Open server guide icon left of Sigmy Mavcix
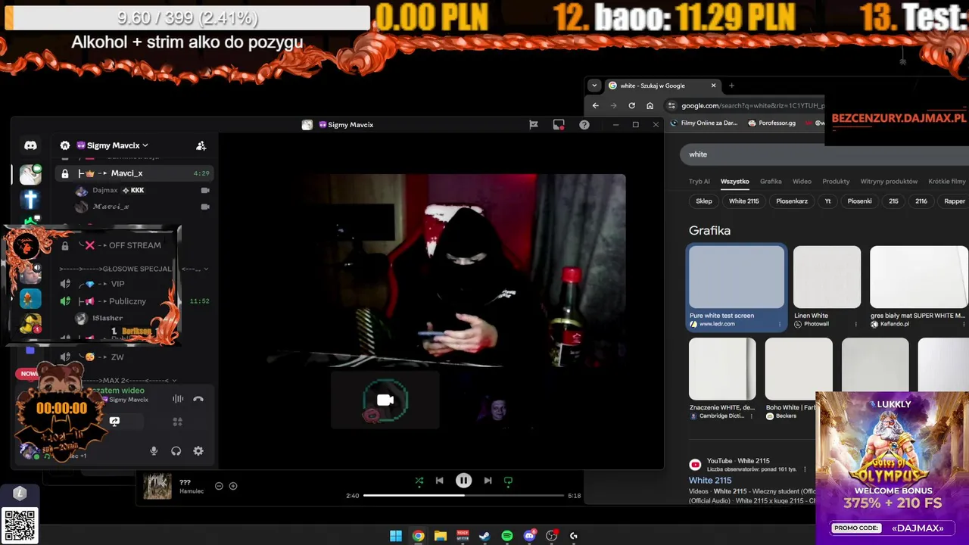Viewport: 969px width, 545px height. click(64, 145)
